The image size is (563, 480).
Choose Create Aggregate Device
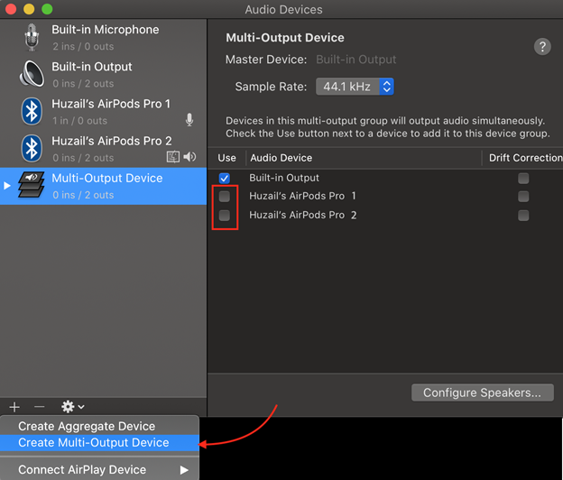coord(99,426)
